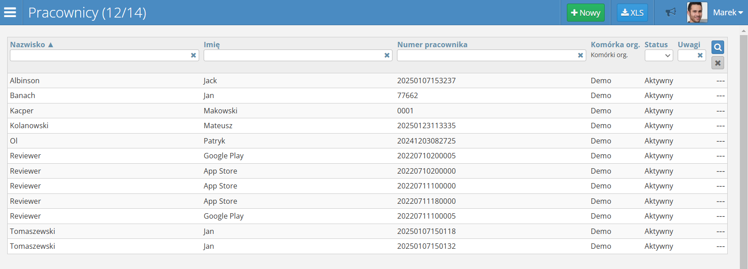Clear the Imię filter field X icon

pyautogui.click(x=387, y=55)
